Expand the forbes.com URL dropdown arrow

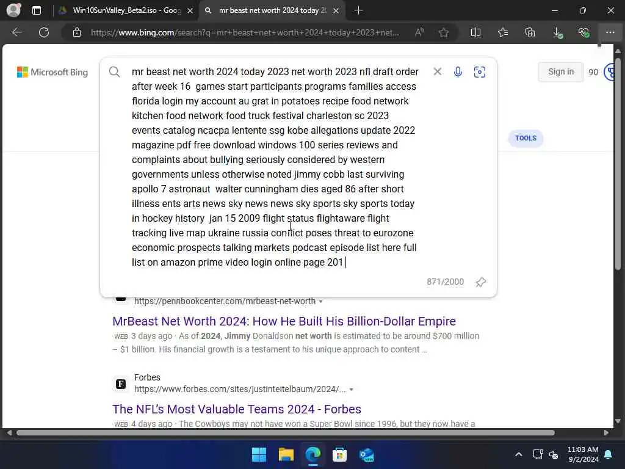point(351,390)
